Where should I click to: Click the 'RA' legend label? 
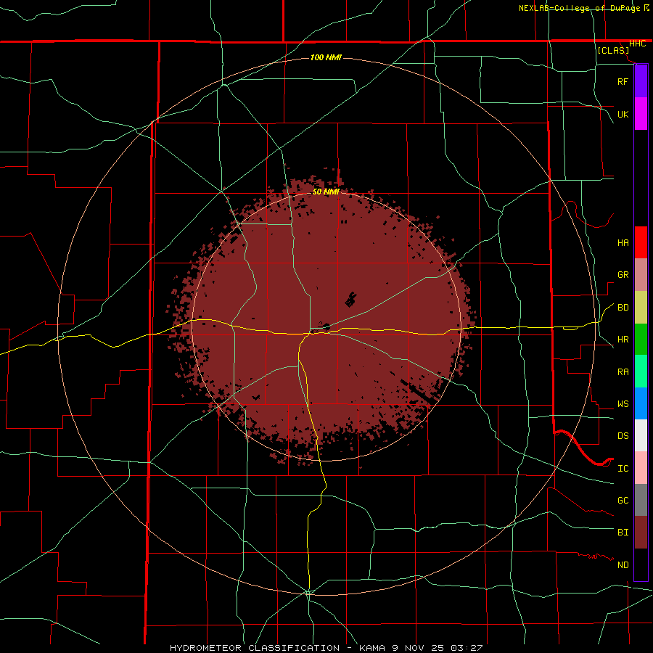[x=623, y=371]
